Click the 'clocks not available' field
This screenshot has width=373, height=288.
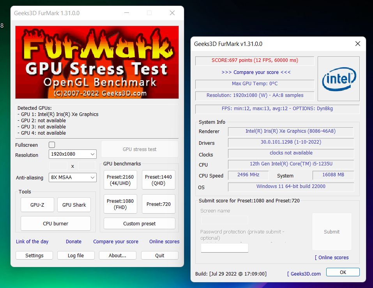tap(291, 153)
